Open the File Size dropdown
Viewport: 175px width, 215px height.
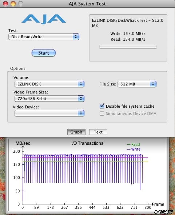pos(137,84)
